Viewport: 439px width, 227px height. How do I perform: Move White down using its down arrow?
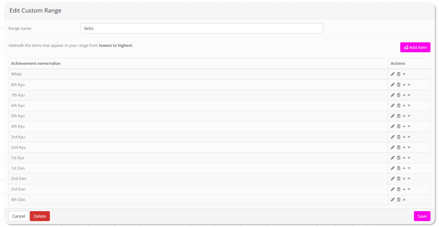pos(404,74)
